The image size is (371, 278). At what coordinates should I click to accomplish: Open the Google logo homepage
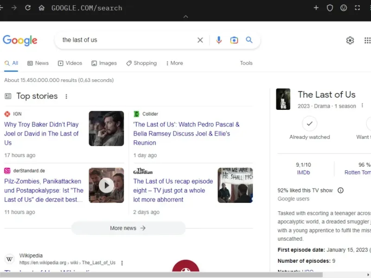pos(20,40)
